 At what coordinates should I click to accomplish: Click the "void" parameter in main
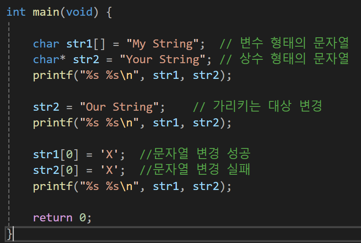79,12
